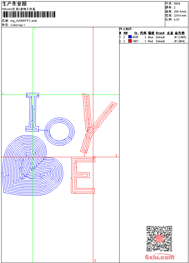Image resolution: width=189 pixels, height=263 pixels.
Task: Click the red seal in QR code center
Action: click(159, 239)
